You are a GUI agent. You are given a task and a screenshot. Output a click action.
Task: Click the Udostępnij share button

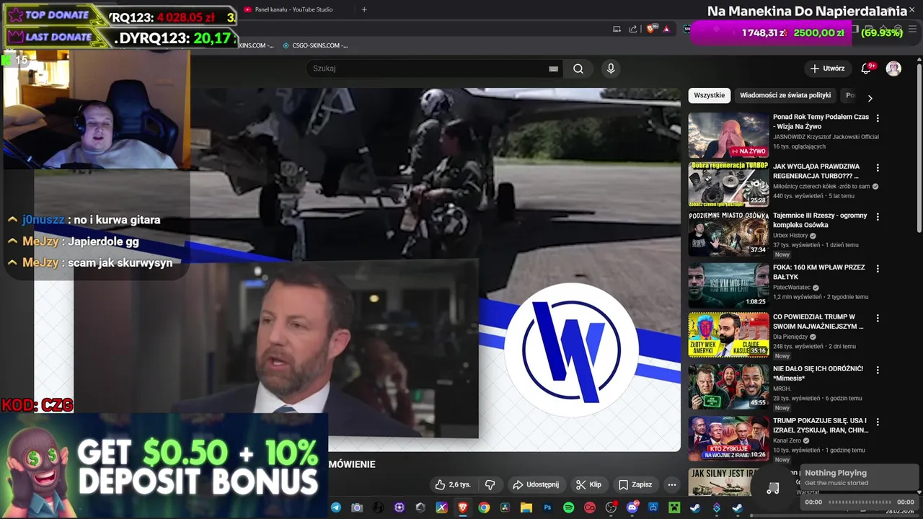tap(535, 484)
